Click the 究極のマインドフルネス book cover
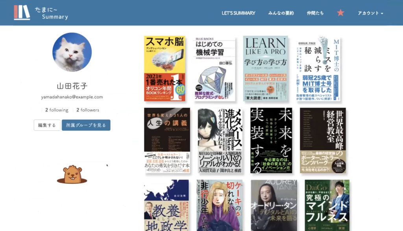The width and height of the screenshot is (403, 231). point(327,205)
